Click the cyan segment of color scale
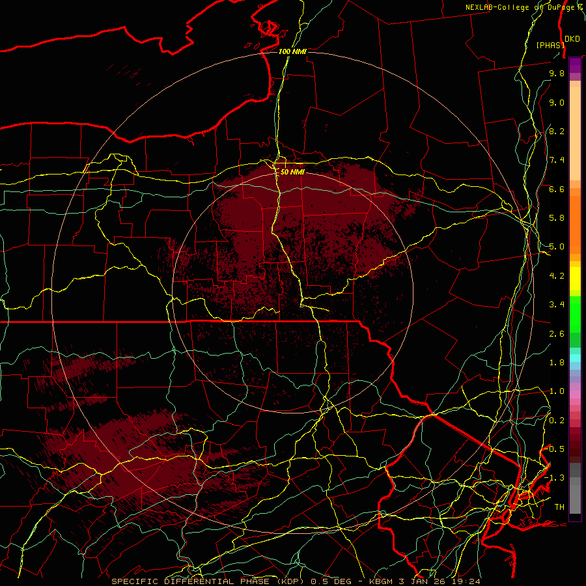 click(575, 358)
